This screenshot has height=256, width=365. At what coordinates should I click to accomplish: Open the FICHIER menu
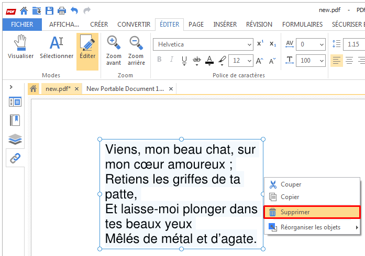point(22,25)
